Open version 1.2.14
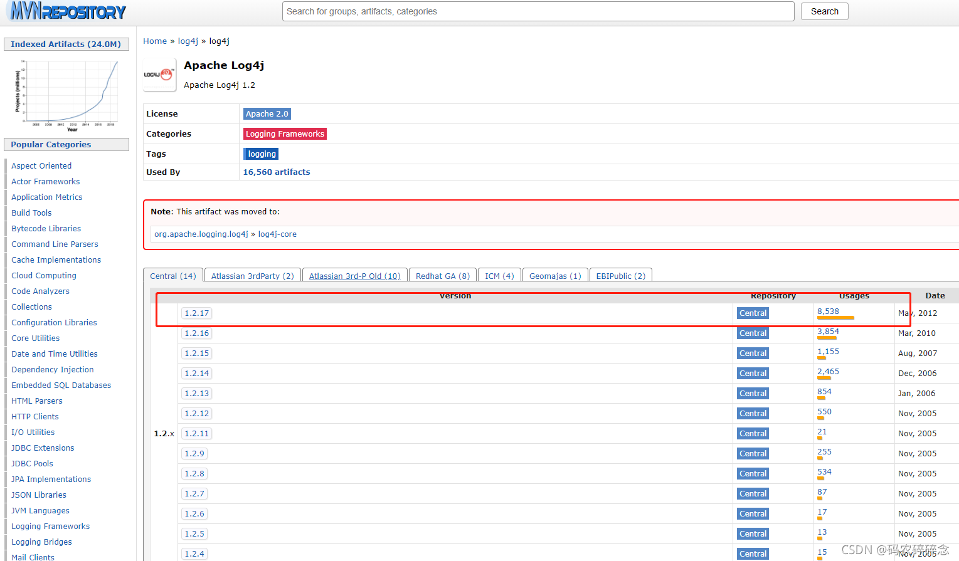The height and width of the screenshot is (561, 959). 196,374
